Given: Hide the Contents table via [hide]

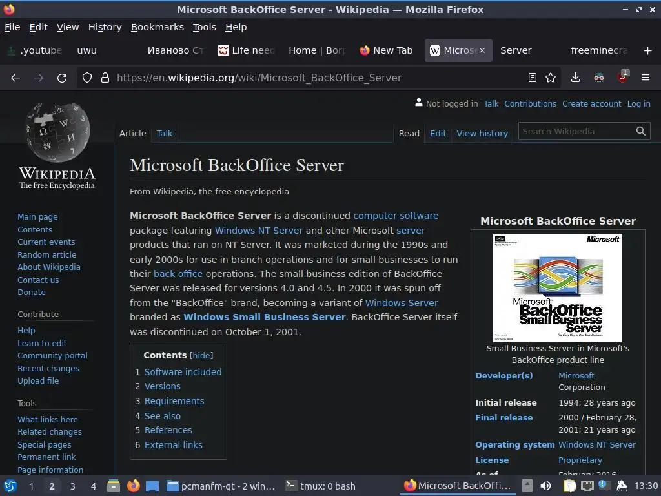Looking at the screenshot, I should click(201, 356).
